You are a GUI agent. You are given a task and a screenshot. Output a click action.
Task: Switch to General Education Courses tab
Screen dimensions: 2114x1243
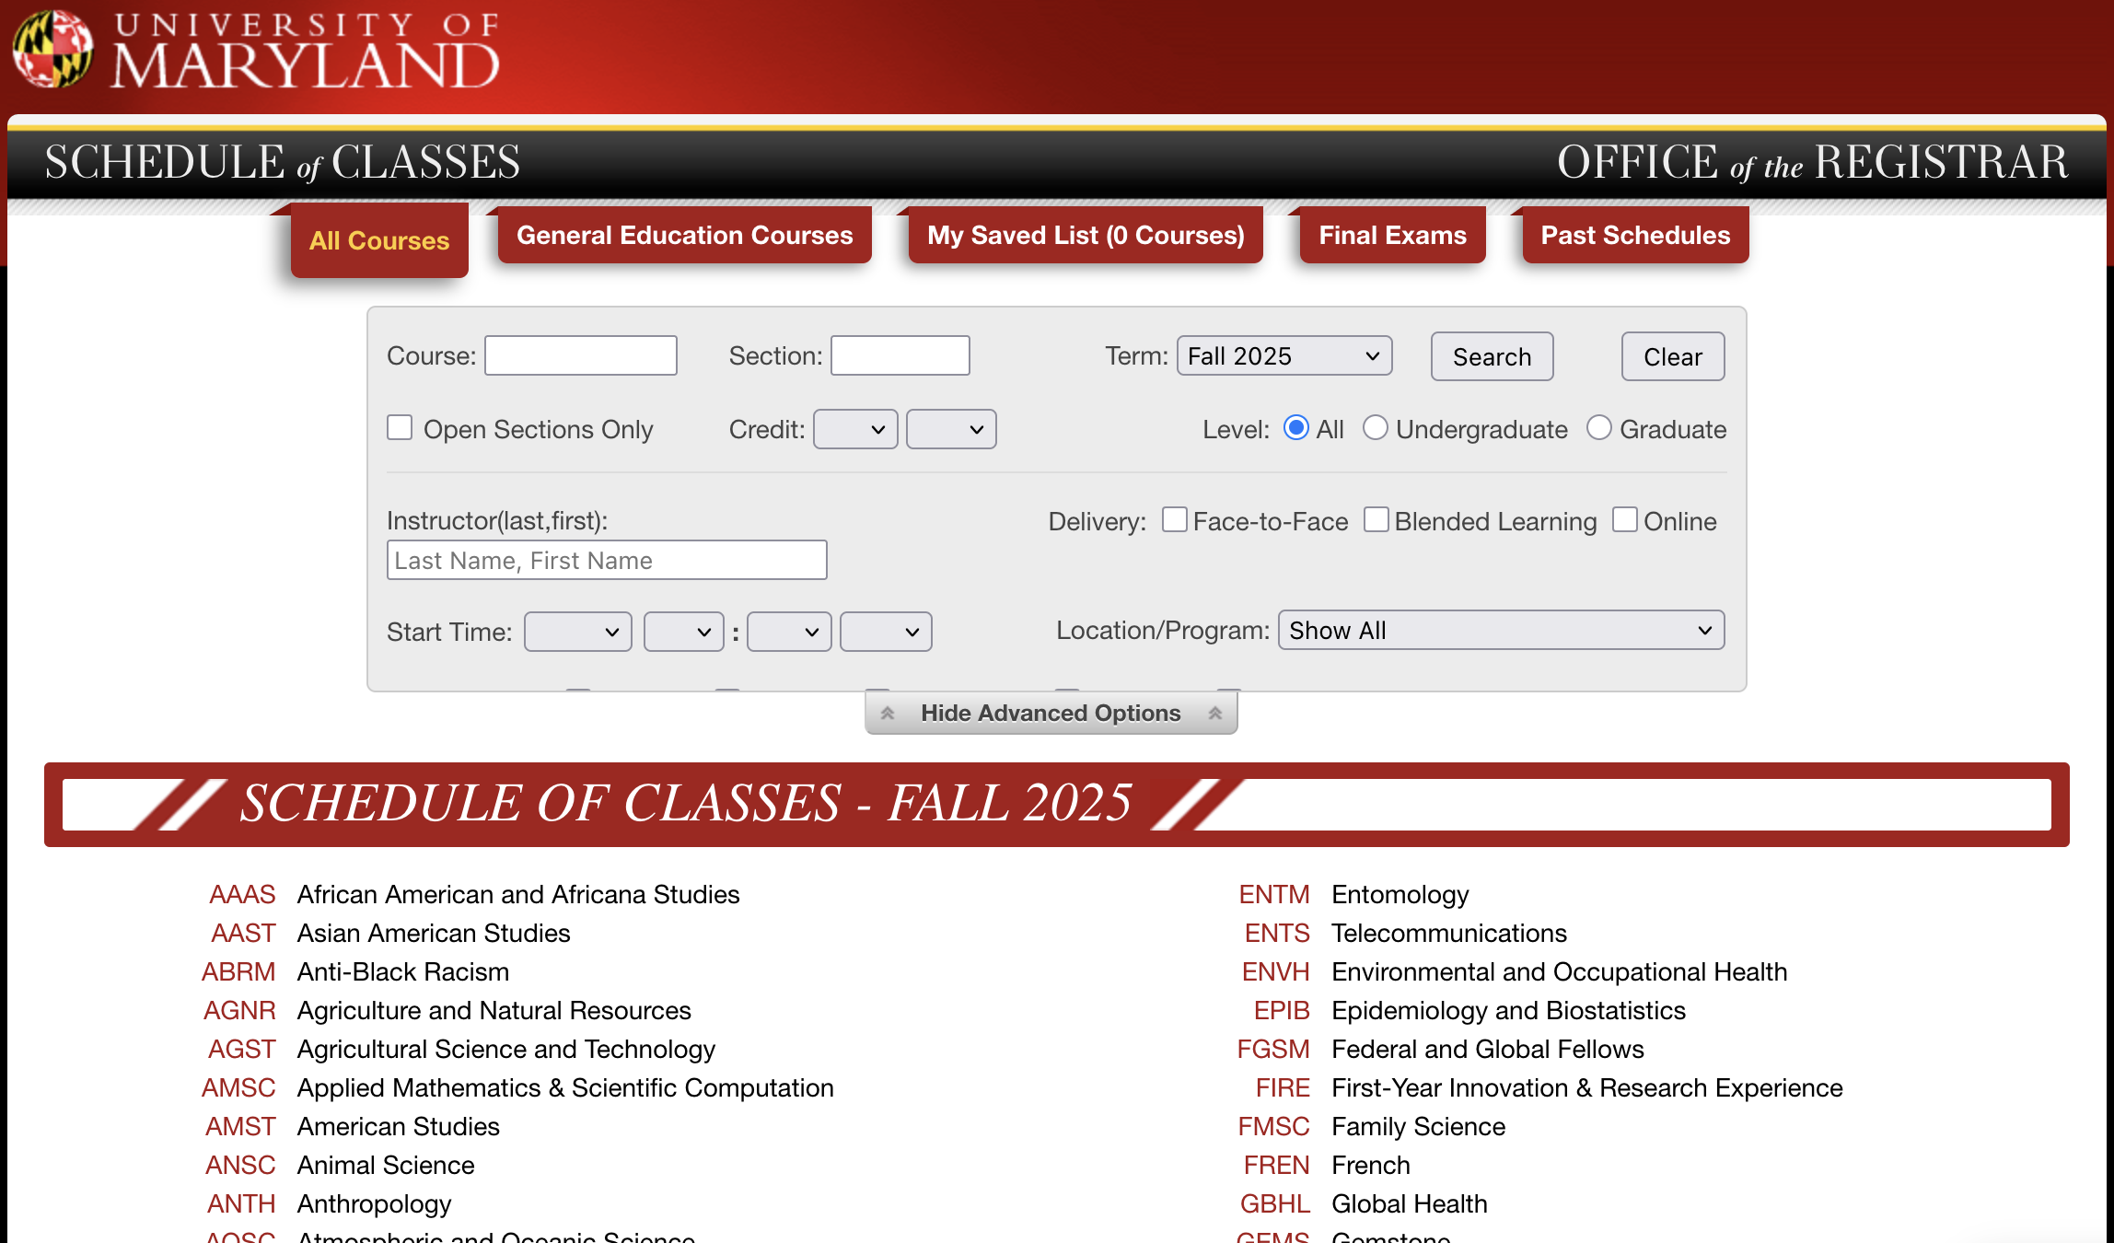pyautogui.click(x=684, y=236)
